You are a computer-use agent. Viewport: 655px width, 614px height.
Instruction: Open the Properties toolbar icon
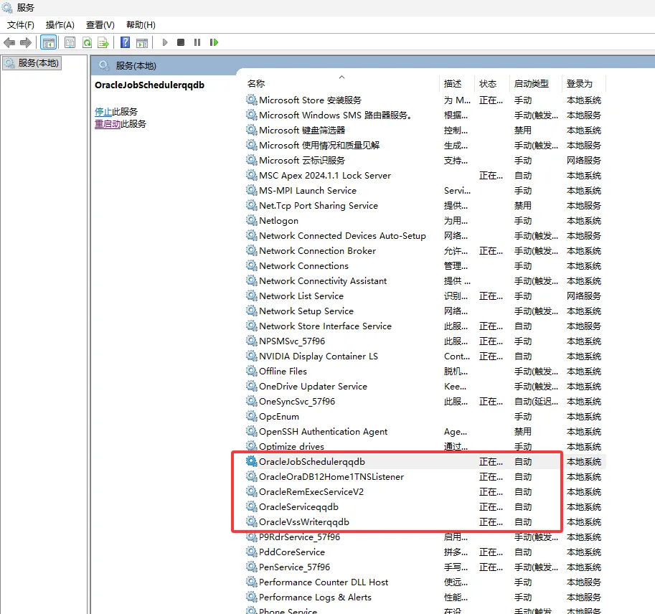[70, 42]
